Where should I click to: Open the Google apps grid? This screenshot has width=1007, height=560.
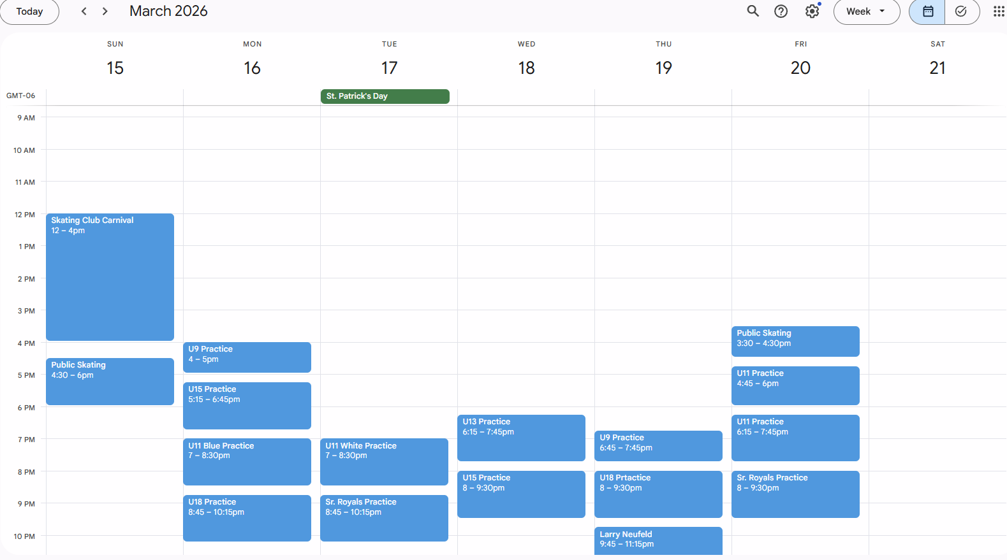click(x=998, y=11)
